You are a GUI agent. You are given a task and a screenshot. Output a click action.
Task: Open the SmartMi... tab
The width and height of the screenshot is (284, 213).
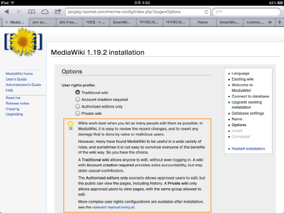(x=122, y=22)
